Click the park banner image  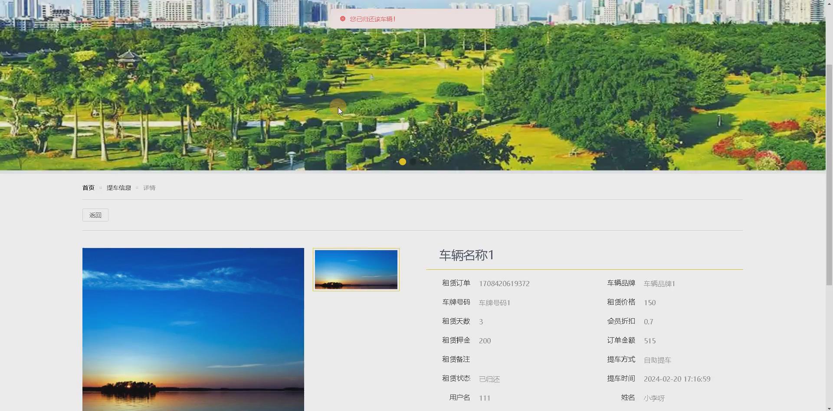pos(174,87)
